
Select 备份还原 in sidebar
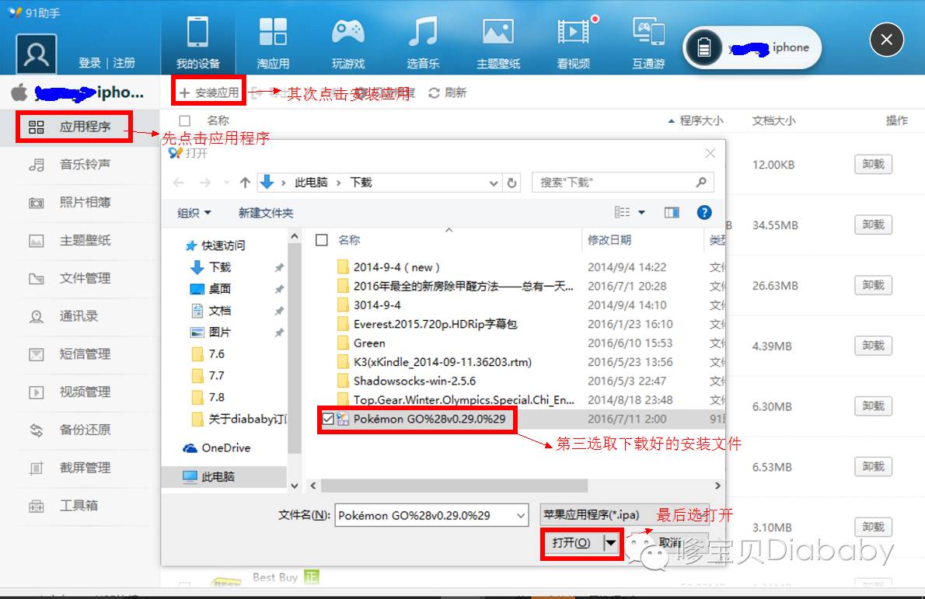point(79,430)
